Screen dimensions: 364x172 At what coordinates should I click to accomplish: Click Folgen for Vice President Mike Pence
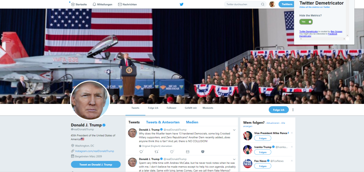click(263, 138)
